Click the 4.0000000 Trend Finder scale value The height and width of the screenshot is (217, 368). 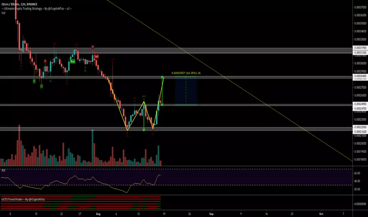point(360,204)
